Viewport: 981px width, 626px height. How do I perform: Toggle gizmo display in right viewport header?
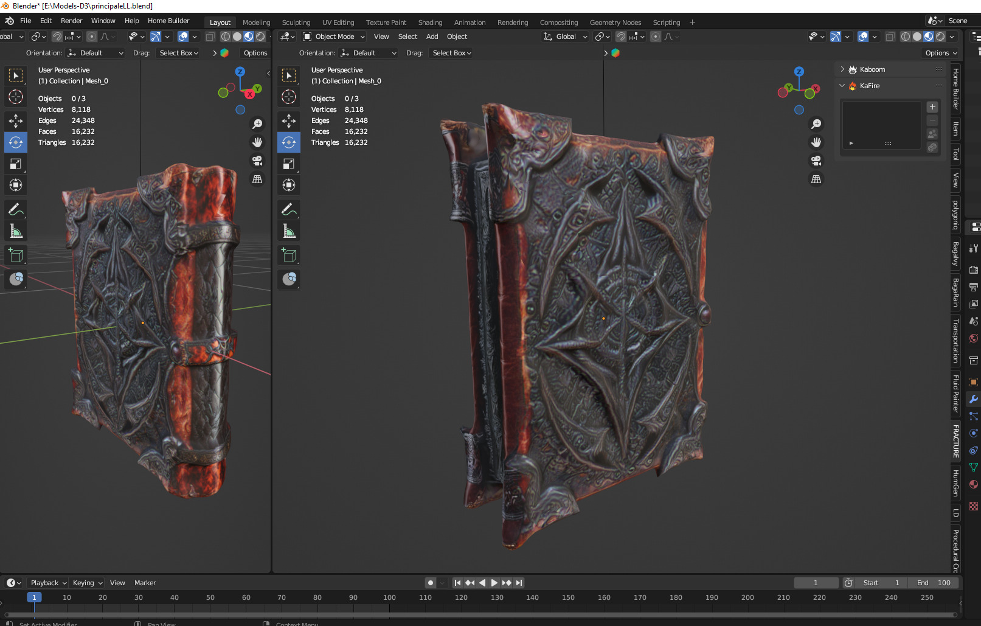[x=836, y=37]
